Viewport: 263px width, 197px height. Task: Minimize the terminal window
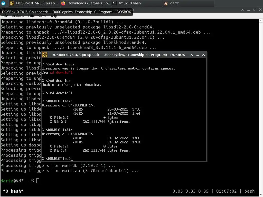(248, 10)
